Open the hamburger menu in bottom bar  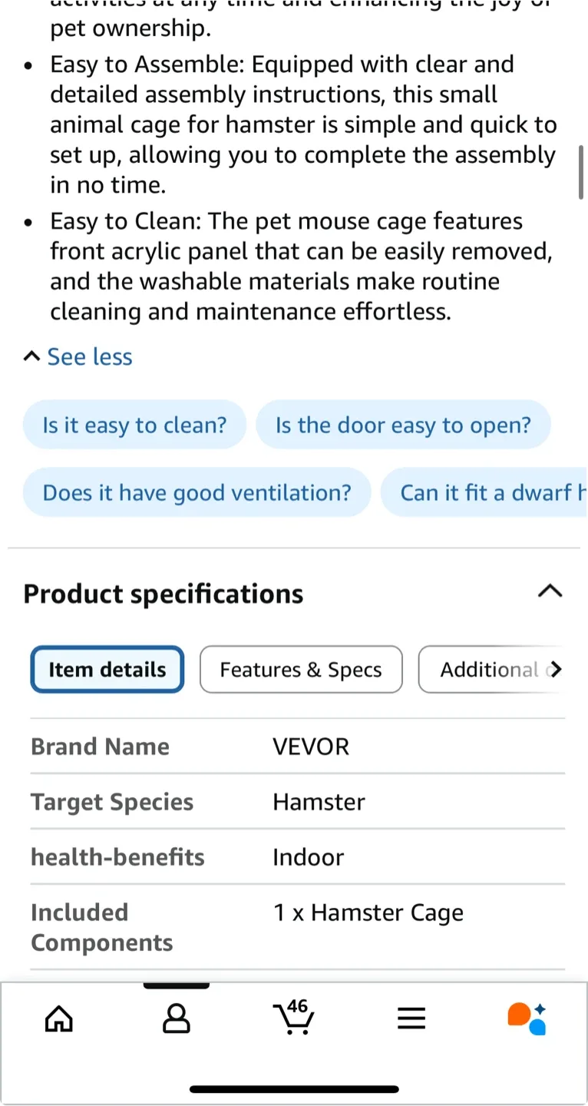click(x=411, y=1018)
